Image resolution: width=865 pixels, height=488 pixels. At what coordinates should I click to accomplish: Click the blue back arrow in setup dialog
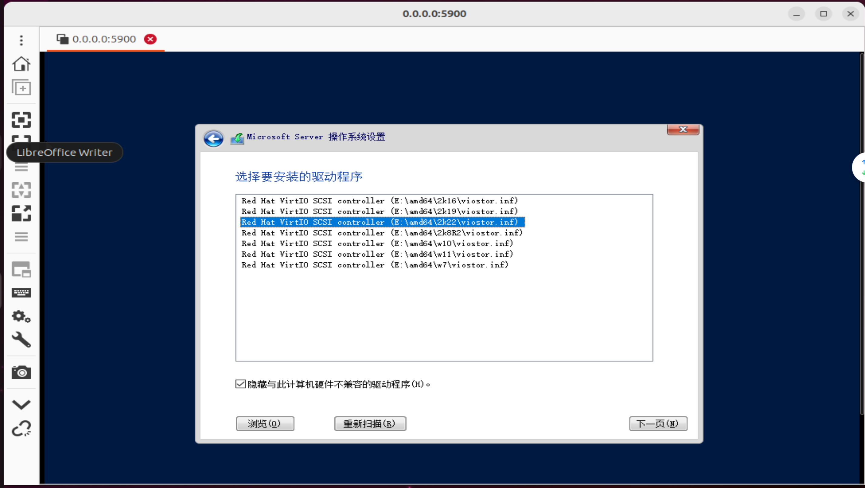(x=213, y=138)
